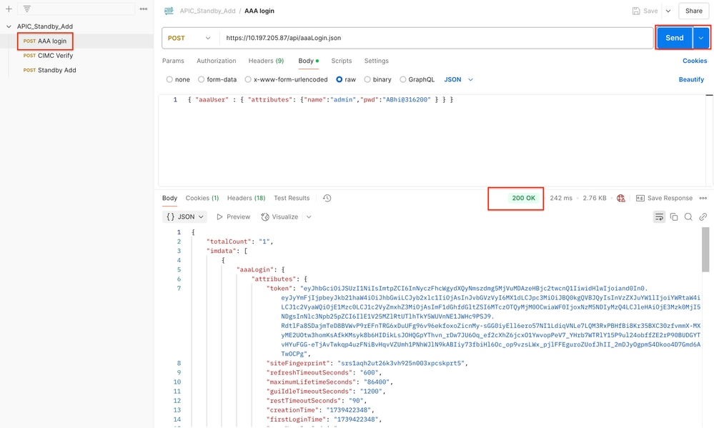Select x-www-form-urlencoded body option
The width and height of the screenshot is (714, 428).
pos(248,80)
